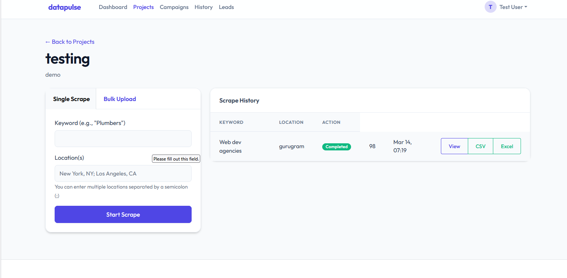This screenshot has height=278, width=567.
Task: Open the Leads page
Action: (x=226, y=7)
